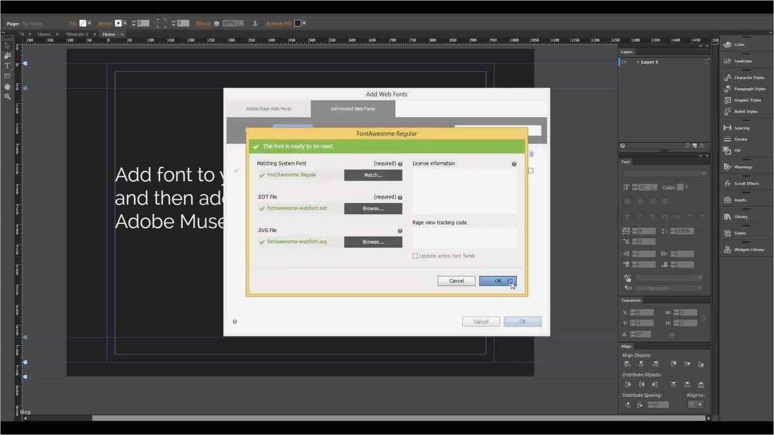Click the pin-to-browser anchor icon

click(x=255, y=23)
